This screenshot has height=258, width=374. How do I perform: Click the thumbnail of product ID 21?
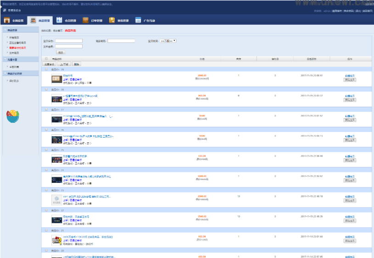pyautogui.click(x=56, y=239)
